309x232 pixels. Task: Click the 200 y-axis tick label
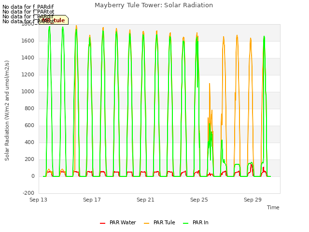(x=29, y=159)
